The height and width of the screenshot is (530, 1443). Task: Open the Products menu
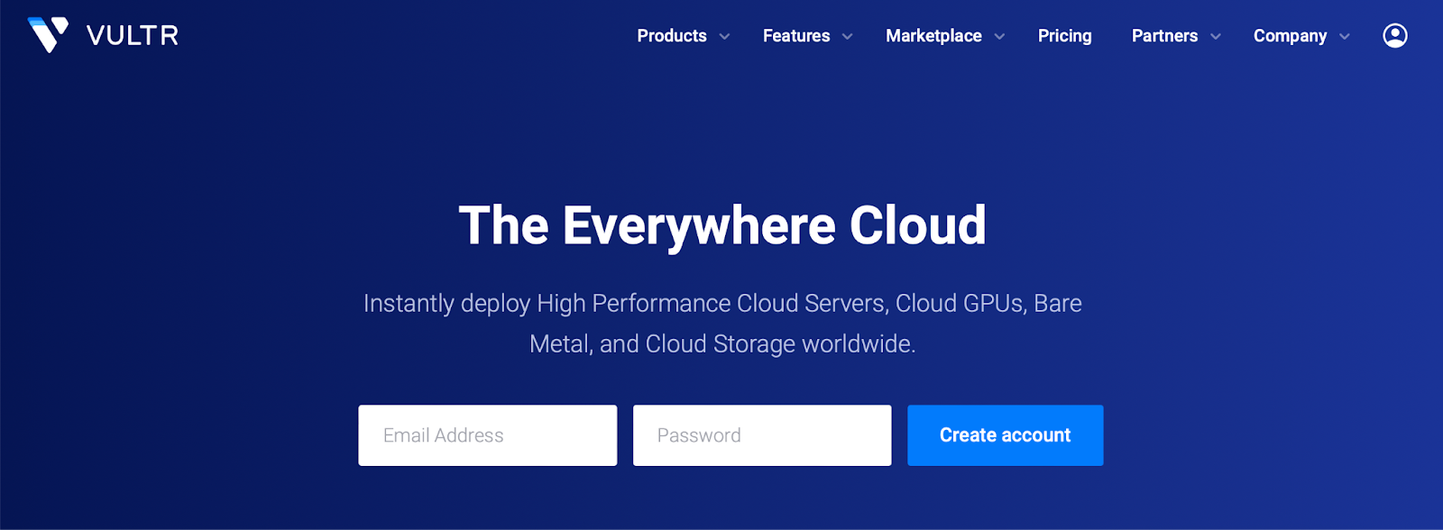pyautogui.click(x=672, y=36)
